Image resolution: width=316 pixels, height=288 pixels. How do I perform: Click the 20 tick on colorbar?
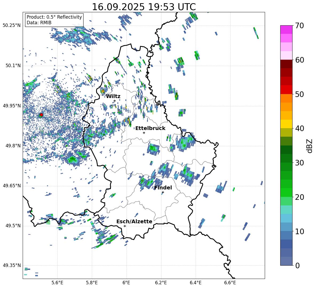[x=299, y=197]
